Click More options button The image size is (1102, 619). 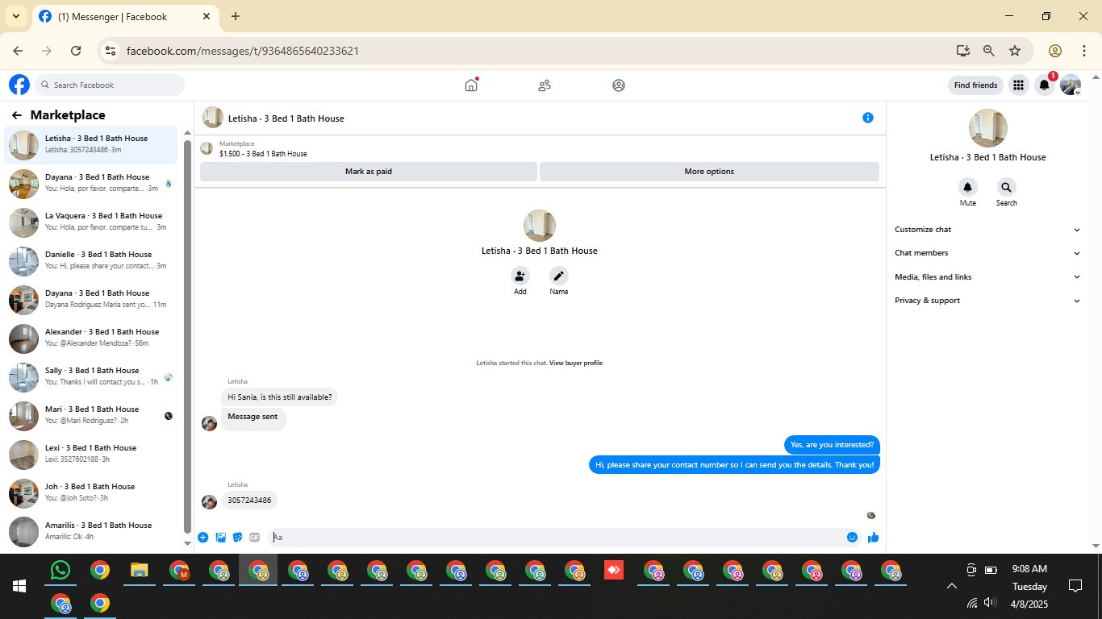709,172
